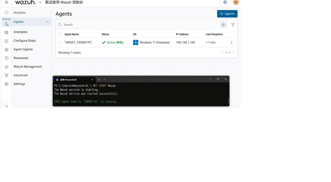Go to previous page arrow
Viewport: 331px width, 182px height.
click(x=222, y=53)
